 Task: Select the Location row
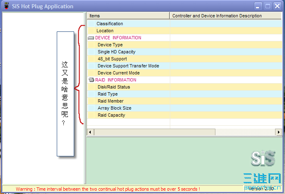click(185, 31)
